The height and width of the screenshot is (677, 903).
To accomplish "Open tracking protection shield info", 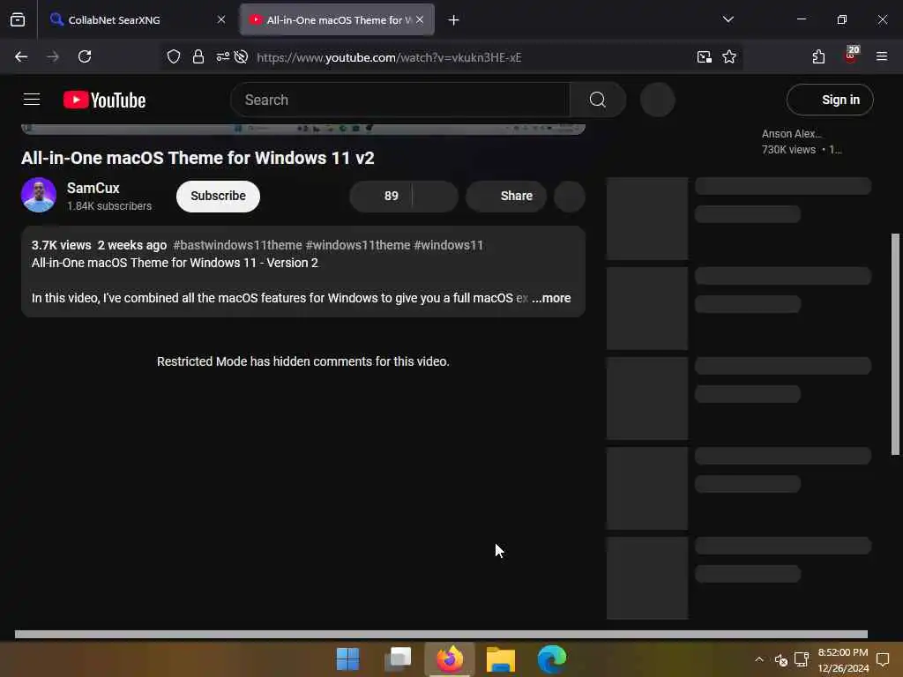I will point(174,56).
